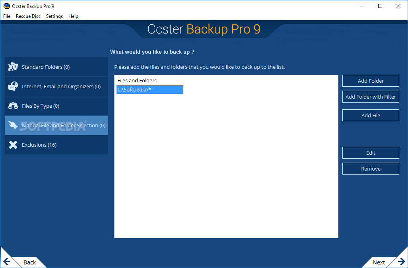This screenshot has width=408, height=268.
Task: Click the Internet, Email and Organizers globe icon
Action: pos(13,86)
